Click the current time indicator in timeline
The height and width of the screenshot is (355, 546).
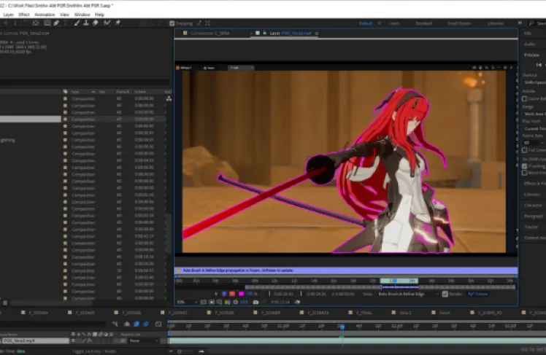[x=342, y=327]
